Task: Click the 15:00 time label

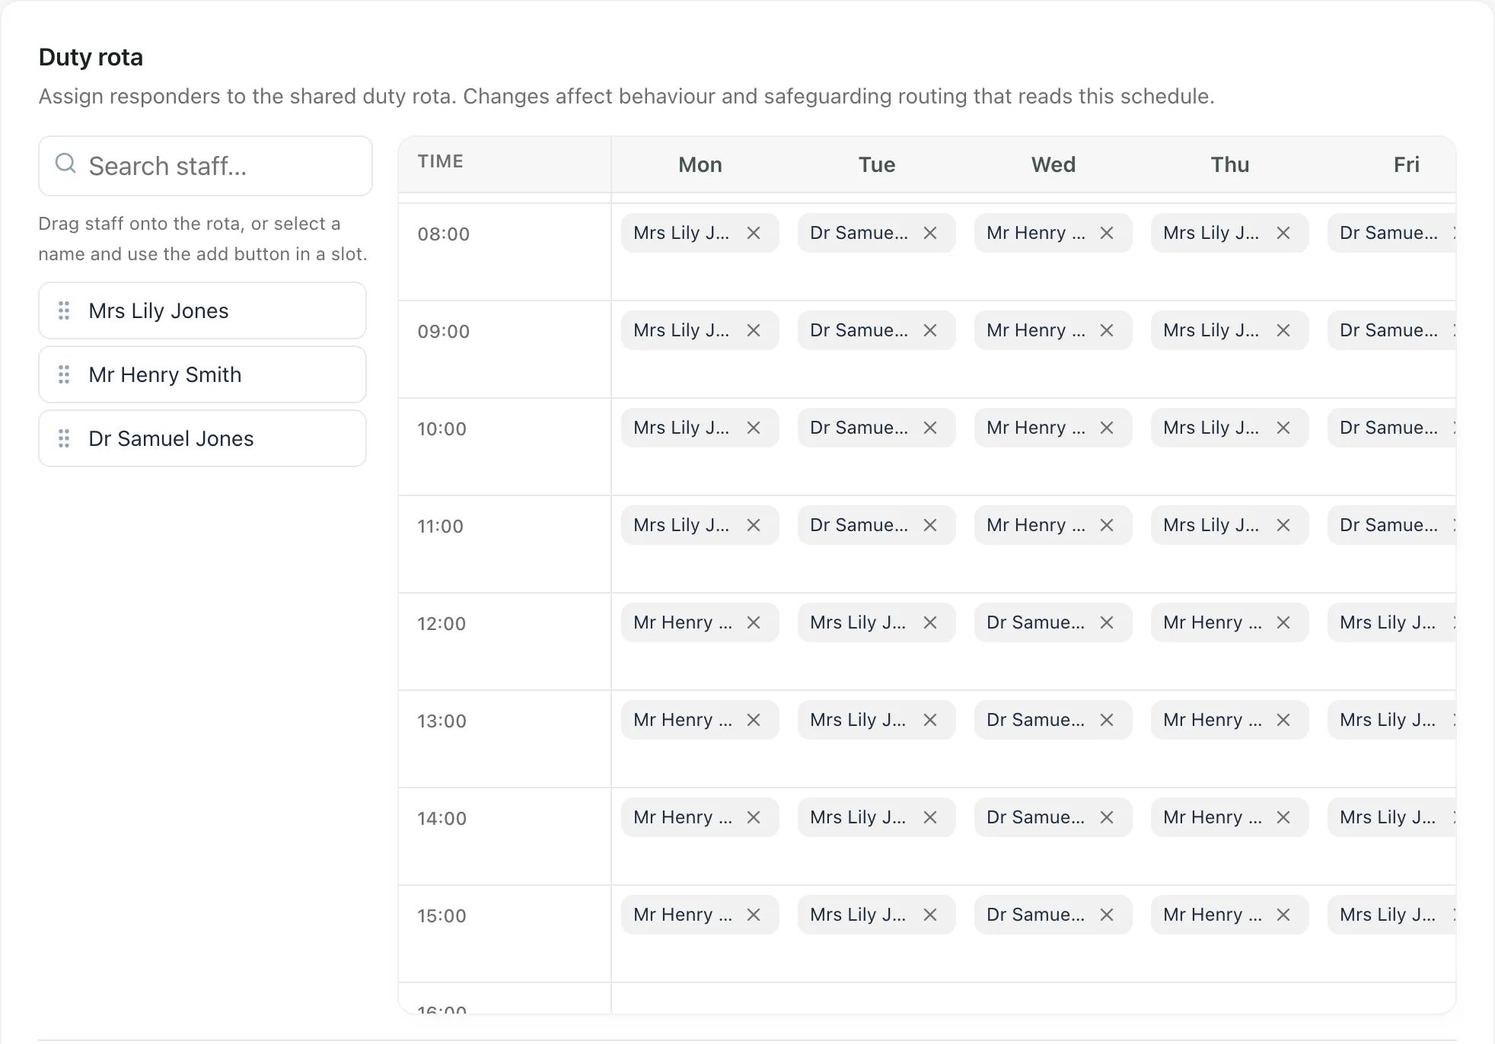Action: [x=441, y=915]
